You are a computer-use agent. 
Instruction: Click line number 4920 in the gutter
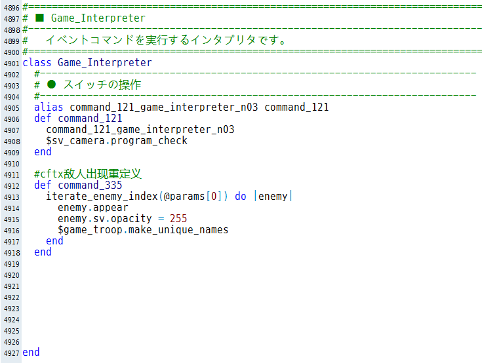coord(11,275)
